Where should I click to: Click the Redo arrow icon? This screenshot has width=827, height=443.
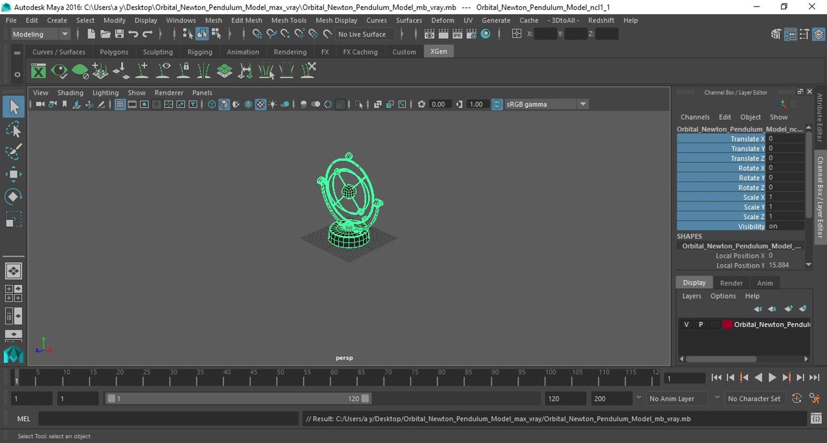tap(147, 34)
